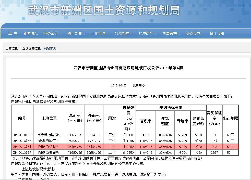251x180 pixels.
Task: Open the 土地管理 dropdown menu
Action: (100, 33)
